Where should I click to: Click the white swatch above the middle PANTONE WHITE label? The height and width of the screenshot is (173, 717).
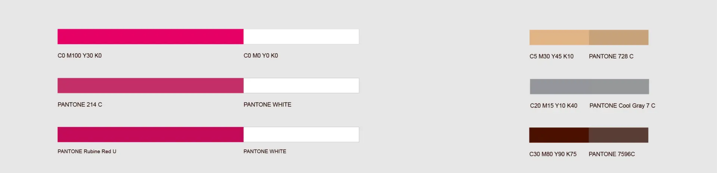click(x=301, y=86)
